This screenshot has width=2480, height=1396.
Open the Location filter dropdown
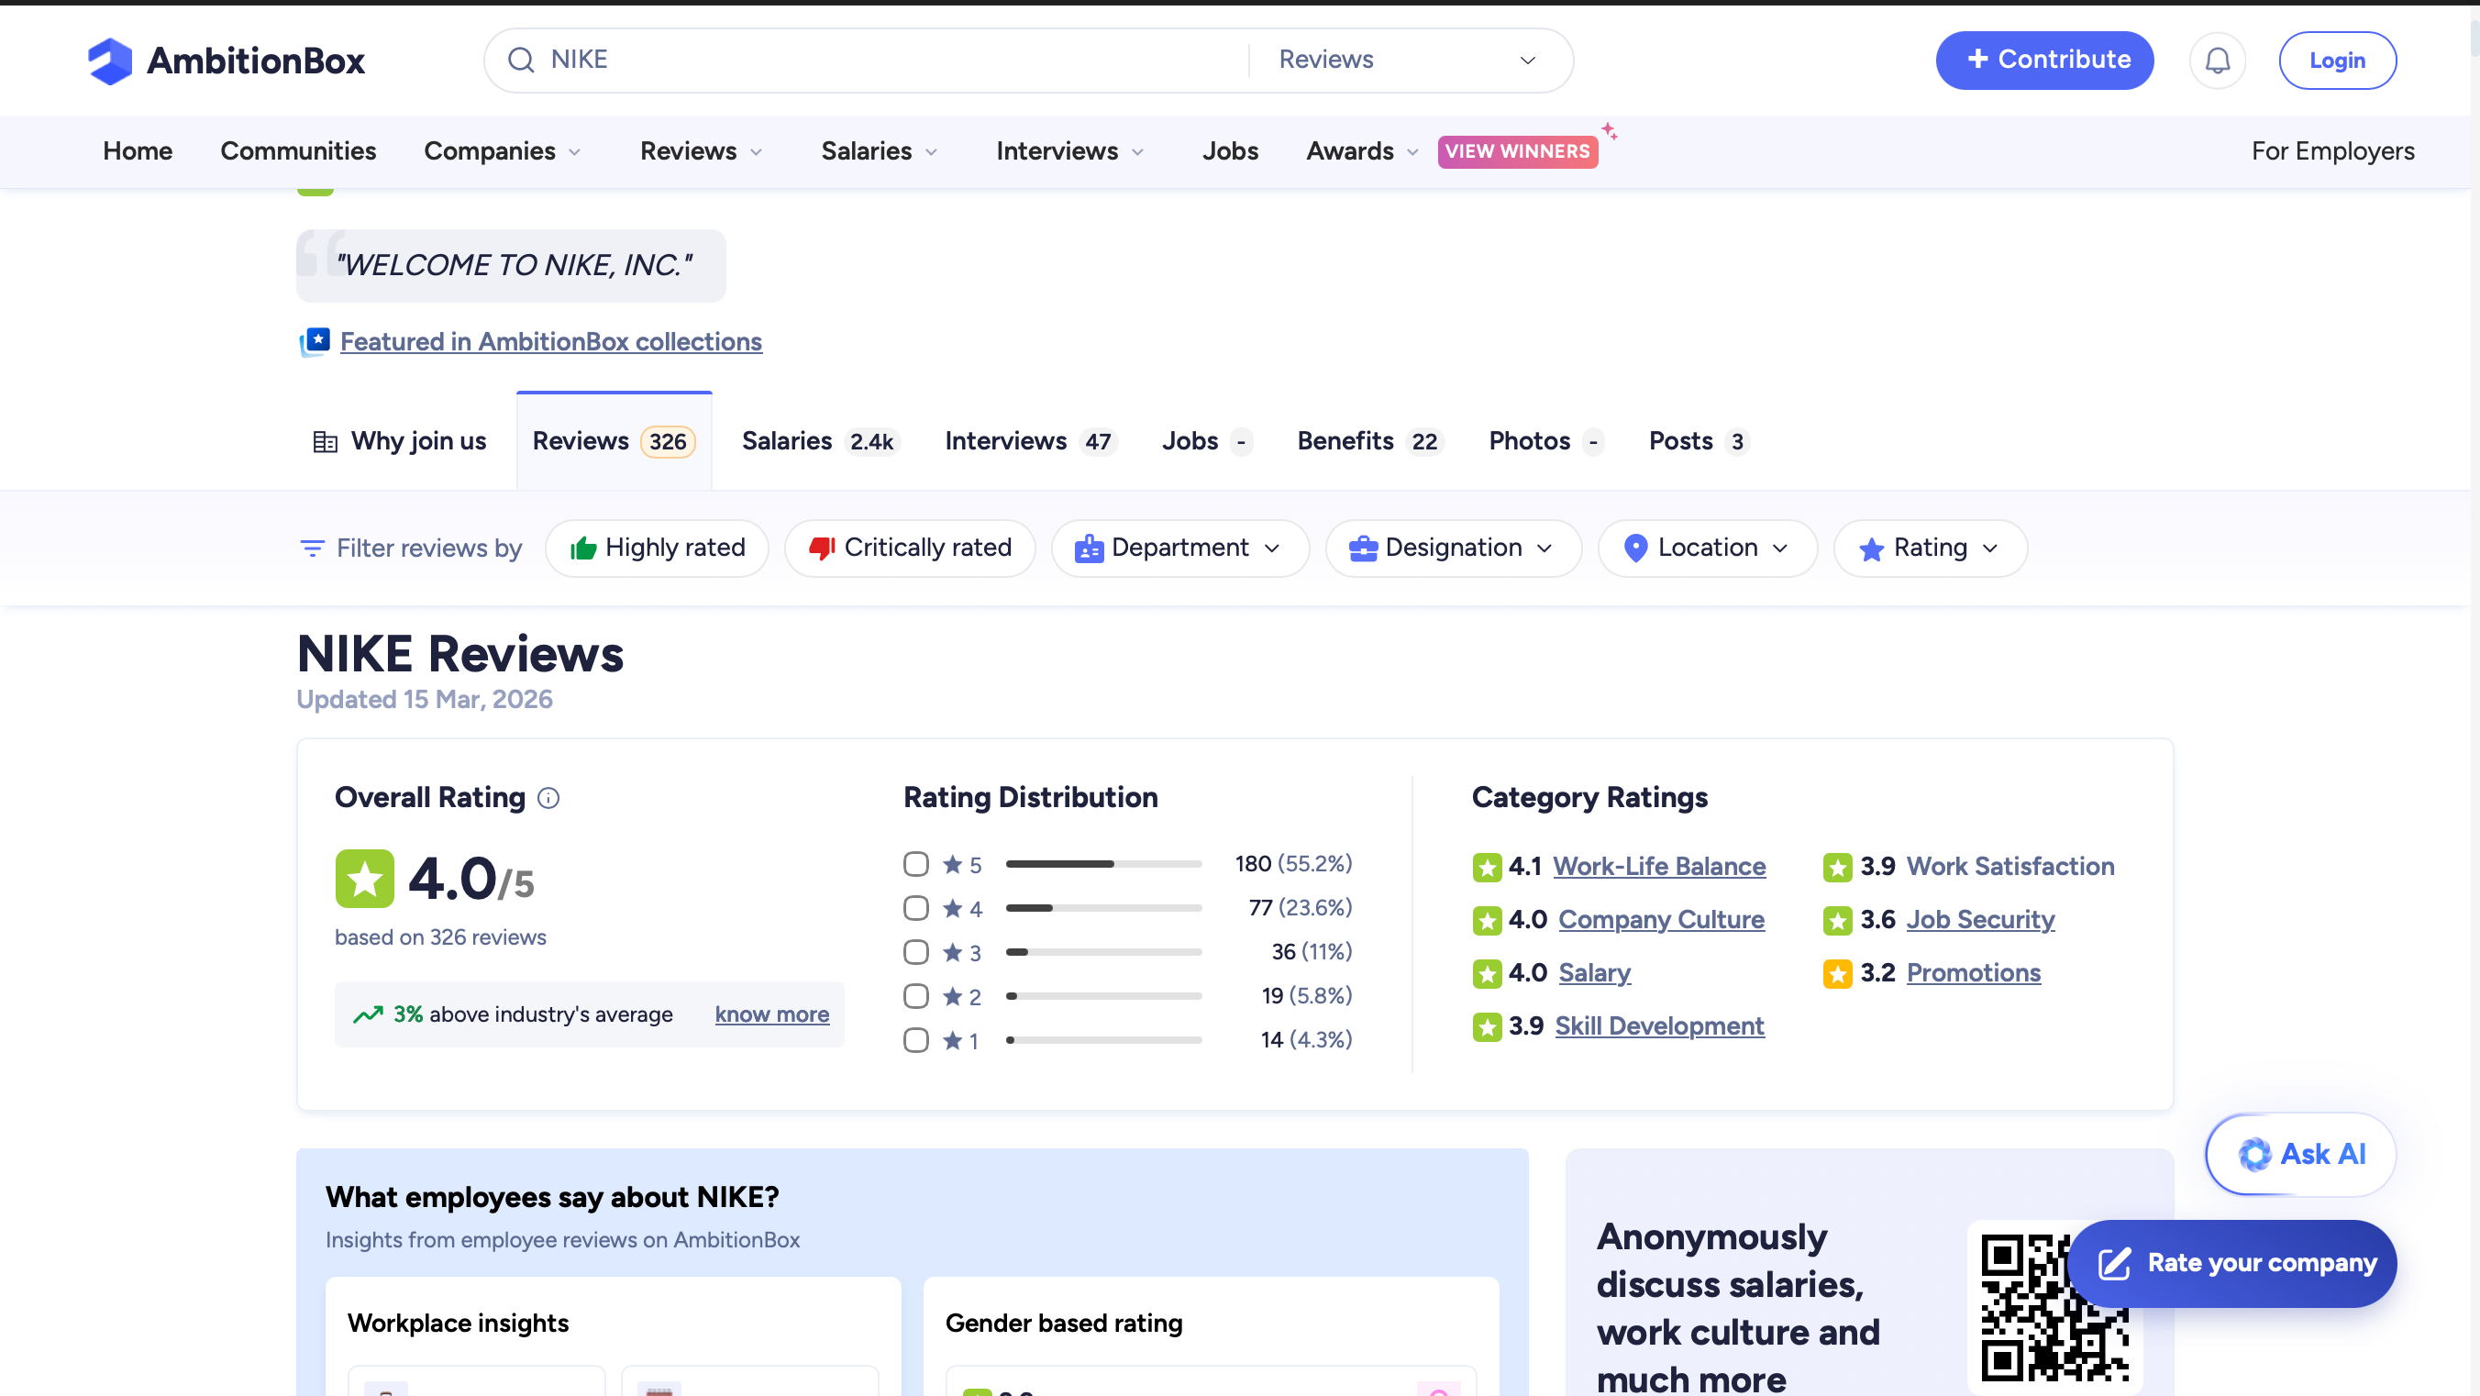[x=1707, y=548]
